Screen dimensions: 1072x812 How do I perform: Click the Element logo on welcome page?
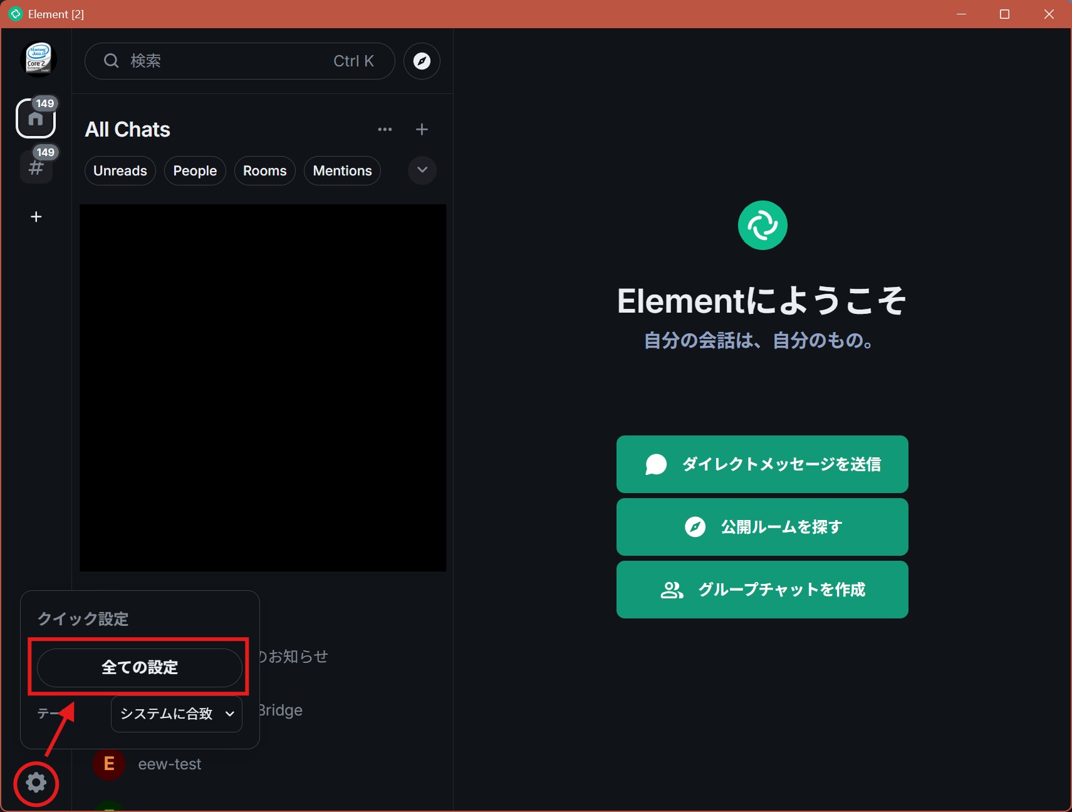coord(762,225)
